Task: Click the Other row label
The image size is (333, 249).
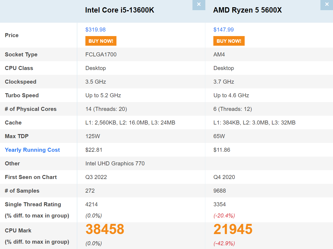Action: point(12,164)
